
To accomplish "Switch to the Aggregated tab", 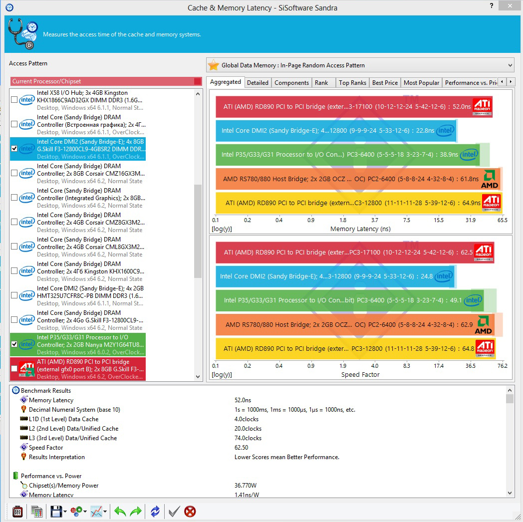I will coord(226,82).
